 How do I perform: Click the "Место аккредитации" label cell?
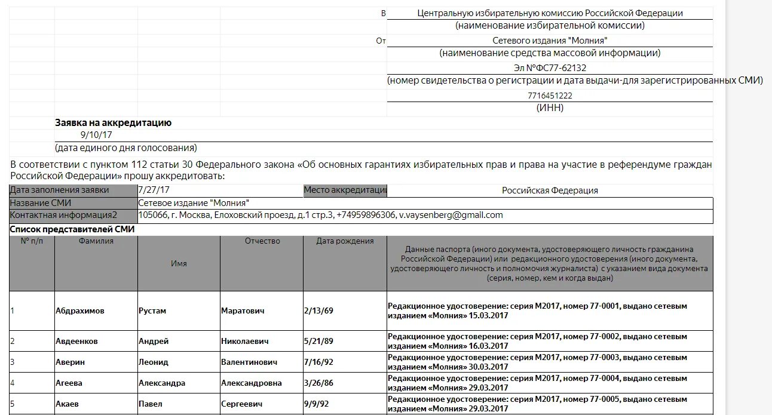[x=345, y=190]
